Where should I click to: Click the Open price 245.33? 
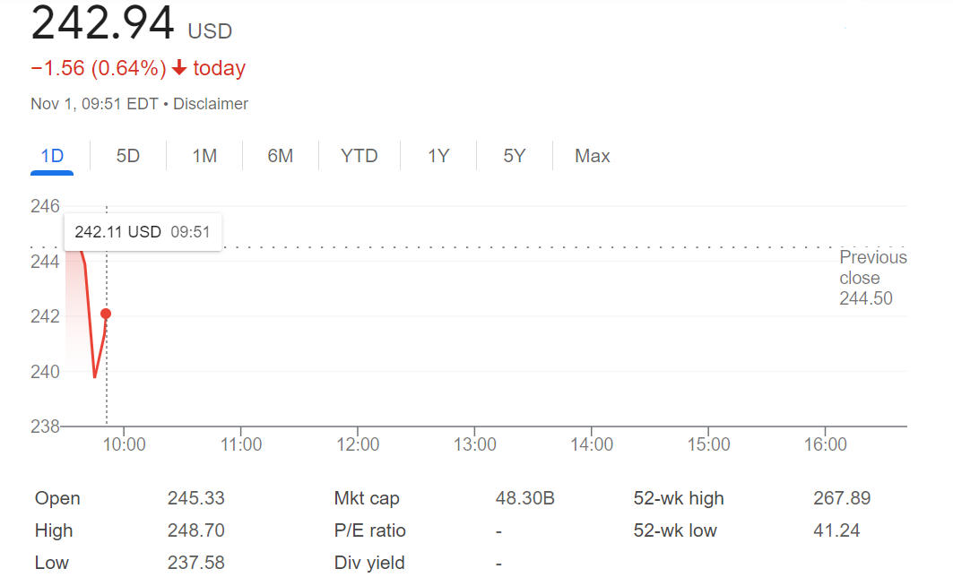point(195,498)
